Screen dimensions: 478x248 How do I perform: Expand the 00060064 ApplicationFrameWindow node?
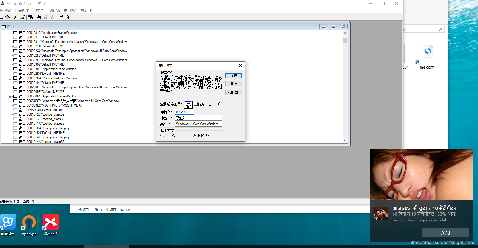click(10, 96)
